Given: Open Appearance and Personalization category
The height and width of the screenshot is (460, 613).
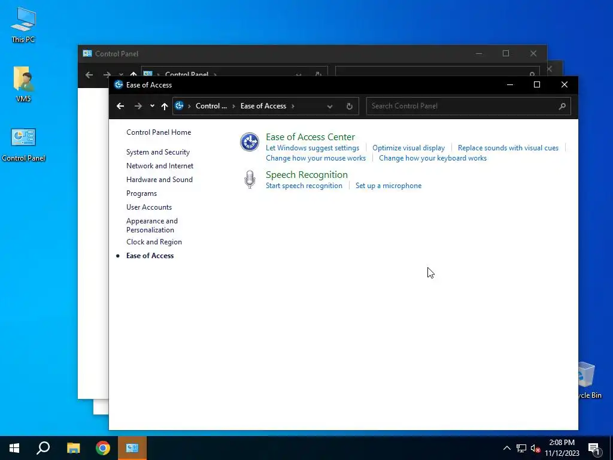Looking at the screenshot, I should (151, 225).
